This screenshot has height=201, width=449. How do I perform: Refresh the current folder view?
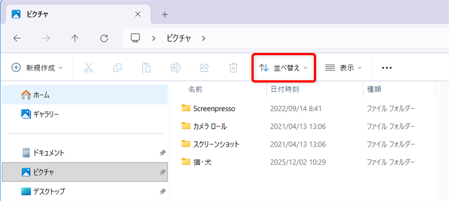click(105, 38)
